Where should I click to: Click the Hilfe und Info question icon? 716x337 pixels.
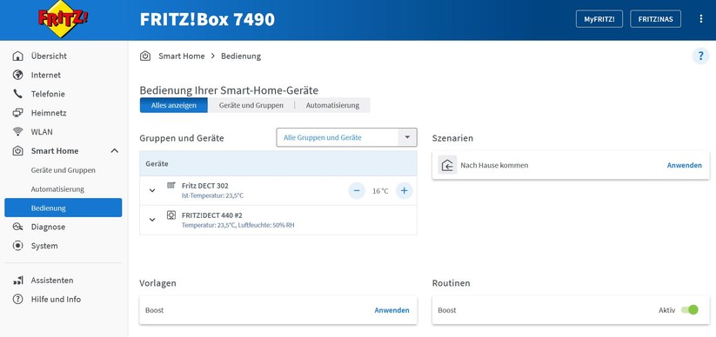pyautogui.click(x=17, y=300)
